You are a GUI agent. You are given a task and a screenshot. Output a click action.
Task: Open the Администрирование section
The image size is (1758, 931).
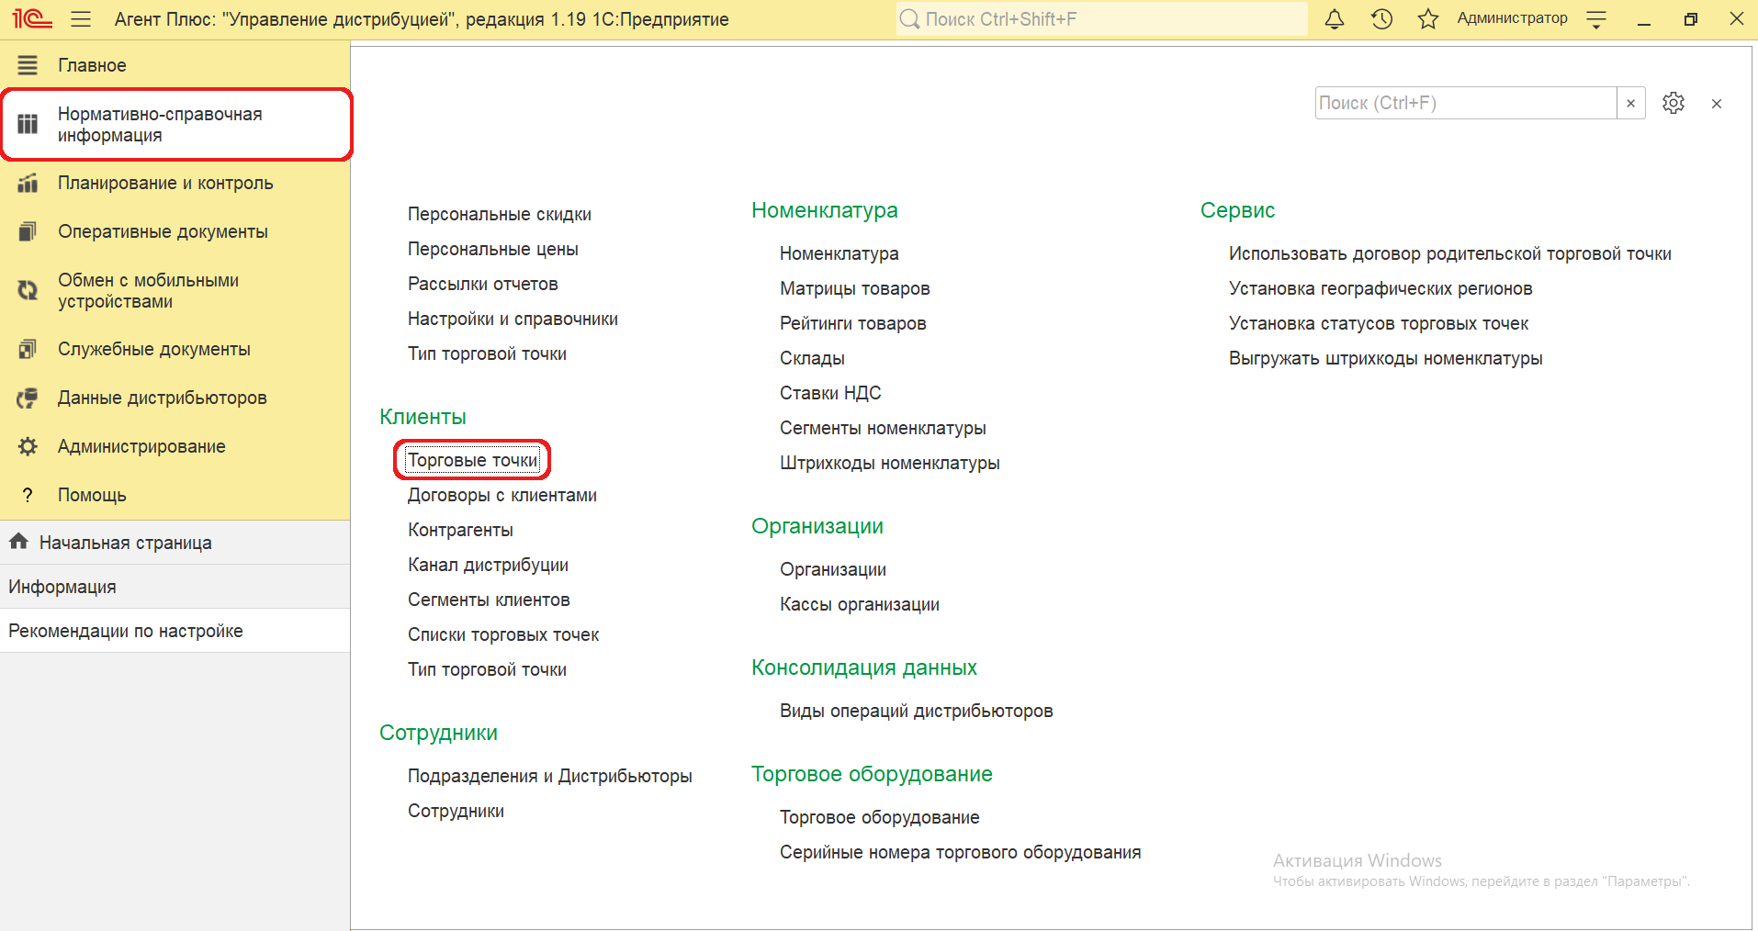pos(141,446)
